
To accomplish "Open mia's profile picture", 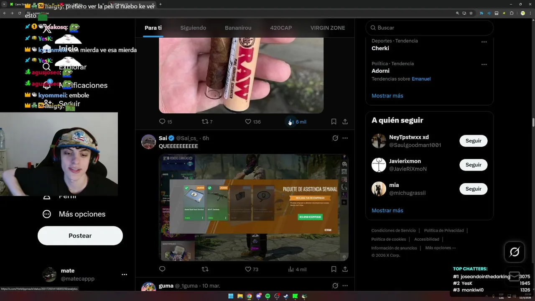I will [379, 189].
